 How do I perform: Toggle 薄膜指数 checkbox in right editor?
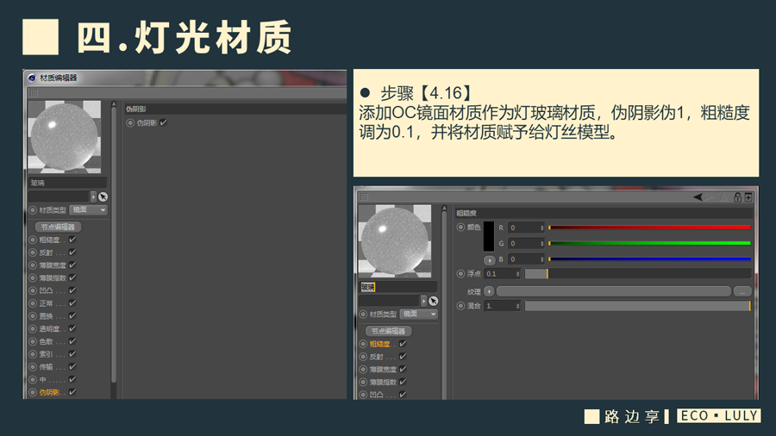click(403, 382)
